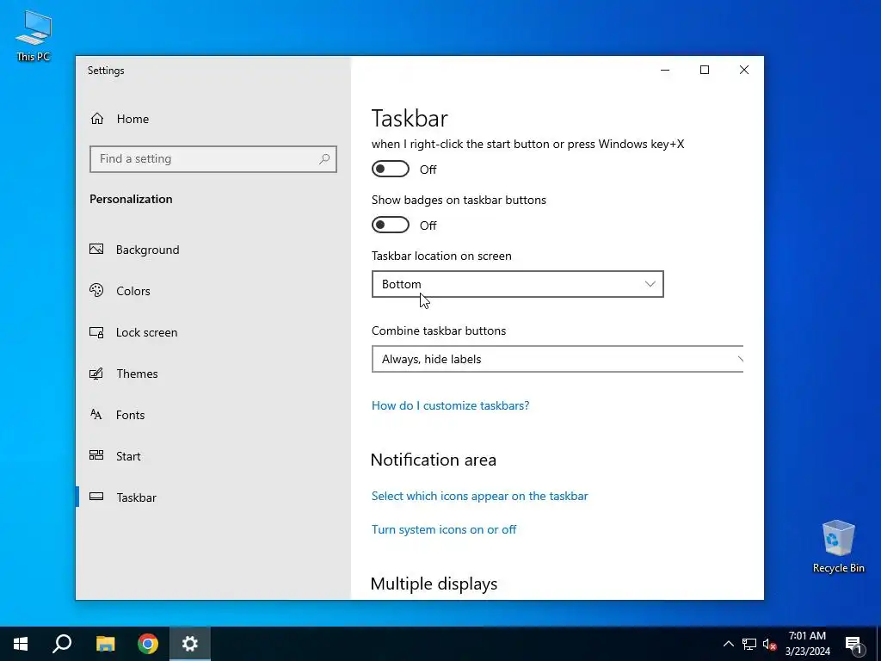Open Combine taskbar buttons dropdown
The height and width of the screenshot is (661, 881).
(558, 359)
